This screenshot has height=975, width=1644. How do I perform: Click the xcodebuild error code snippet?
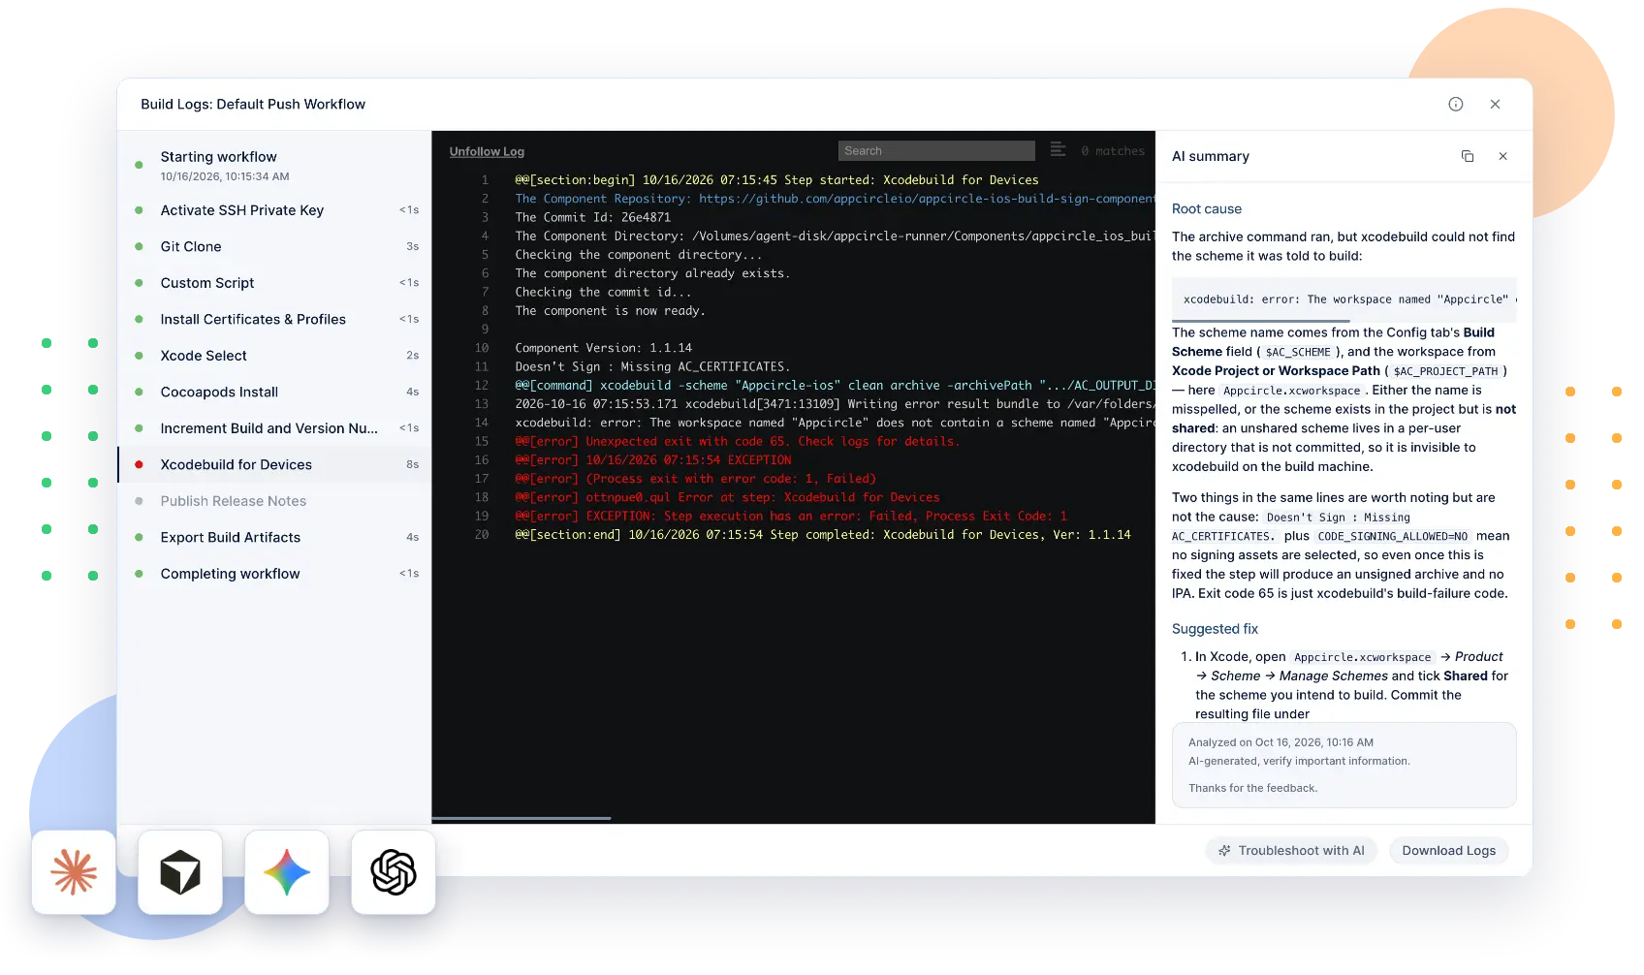(x=1344, y=299)
